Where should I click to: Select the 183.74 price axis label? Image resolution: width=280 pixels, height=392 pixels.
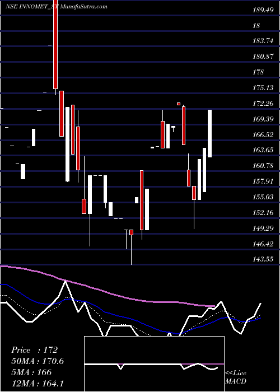point(263,41)
